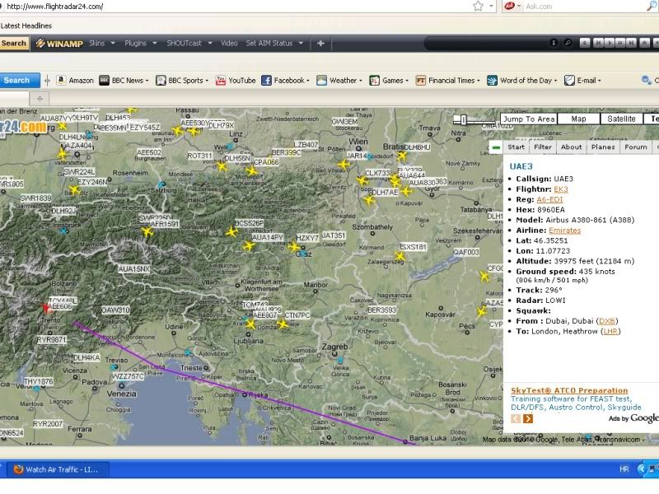Click the E-mail toolbar icon
The height and width of the screenshot is (494, 659).
(x=569, y=80)
